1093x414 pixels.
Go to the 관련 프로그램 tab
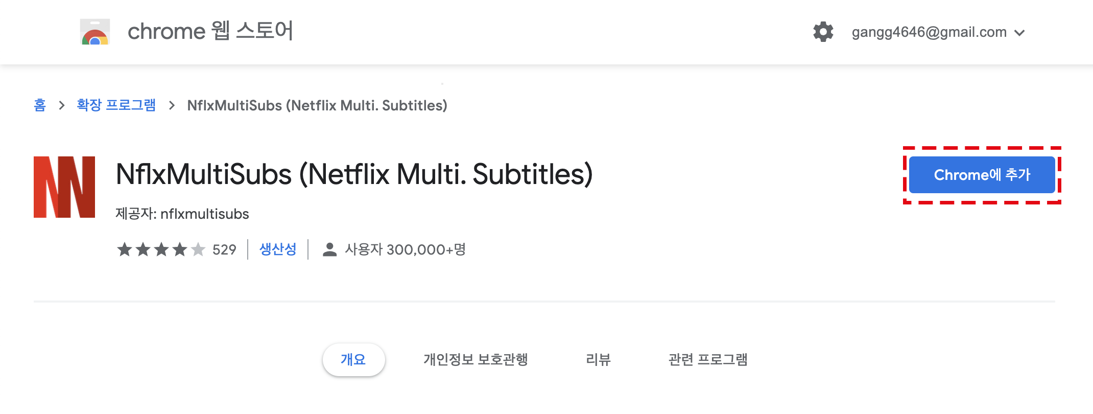708,359
